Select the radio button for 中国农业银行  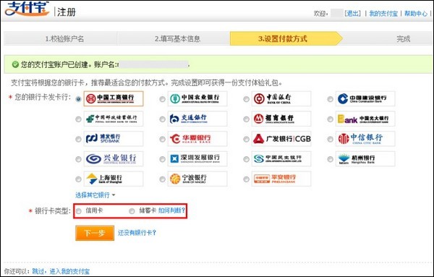163,99
